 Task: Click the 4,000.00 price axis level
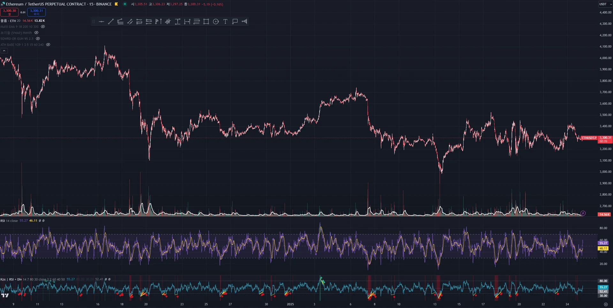click(605, 58)
